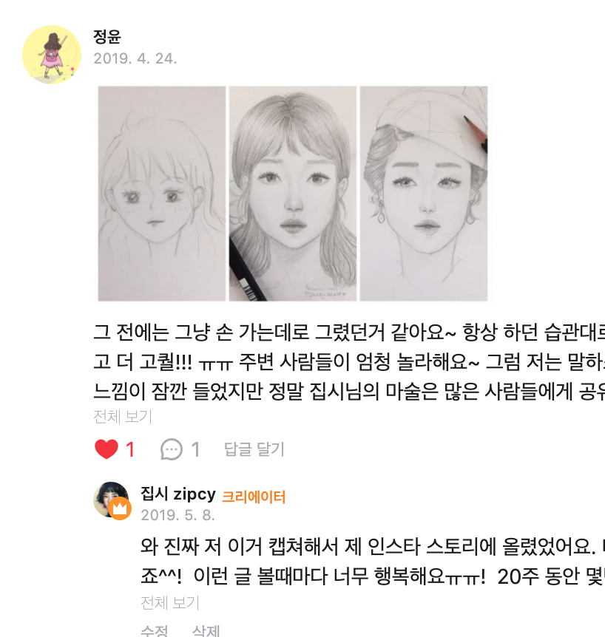This screenshot has width=605, height=637.
Task: Expand zipcy's reply with 전체 보기
Action: [170, 603]
